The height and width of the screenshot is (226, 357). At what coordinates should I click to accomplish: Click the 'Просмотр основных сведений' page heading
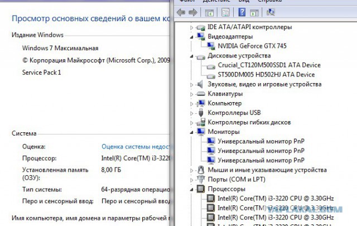(x=91, y=18)
